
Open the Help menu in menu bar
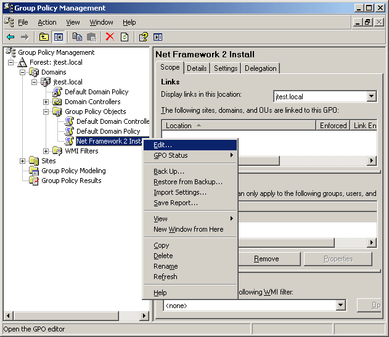click(x=129, y=22)
